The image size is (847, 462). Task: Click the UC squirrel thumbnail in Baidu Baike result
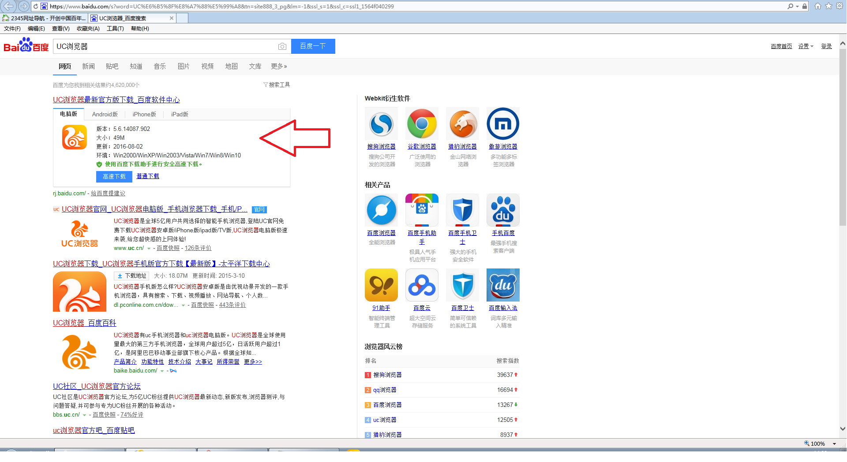(x=79, y=352)
